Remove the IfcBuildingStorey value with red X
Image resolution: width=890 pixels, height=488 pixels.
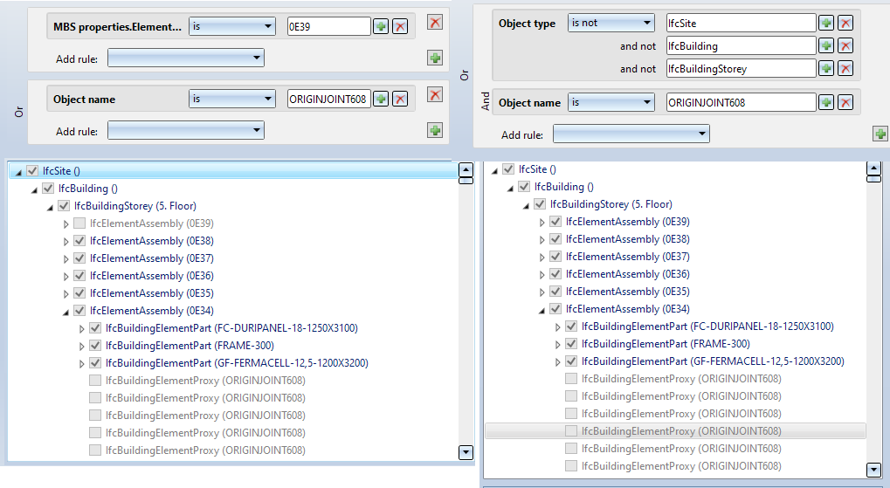[845, 68]
